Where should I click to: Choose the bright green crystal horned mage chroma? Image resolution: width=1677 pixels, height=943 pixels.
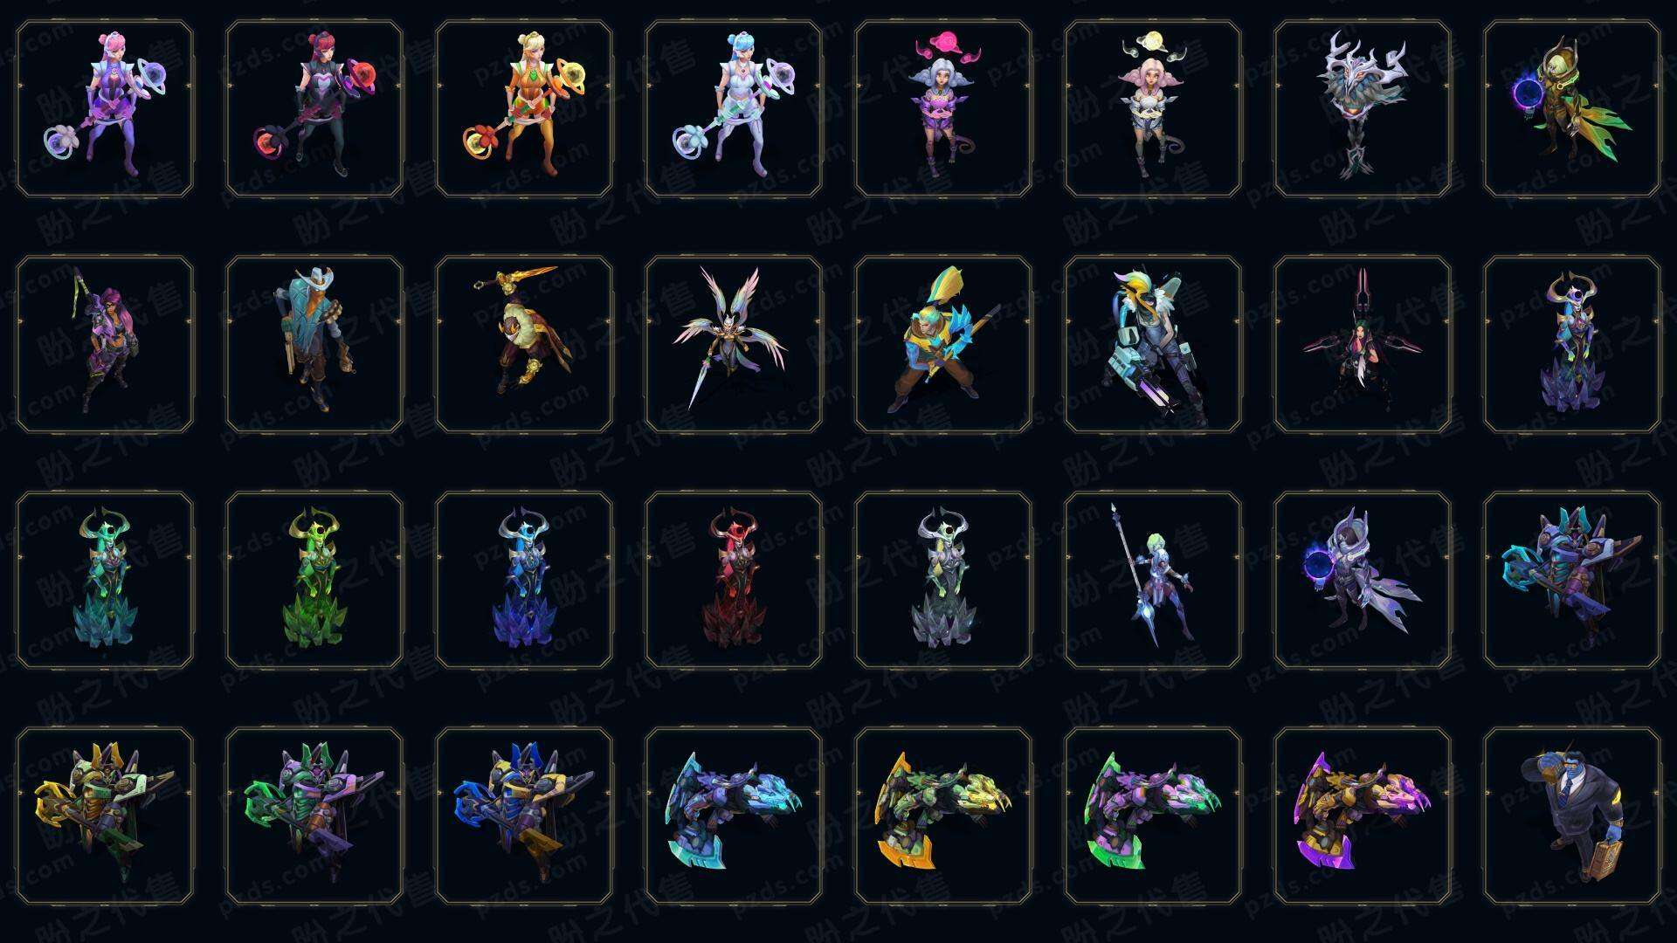314,580
